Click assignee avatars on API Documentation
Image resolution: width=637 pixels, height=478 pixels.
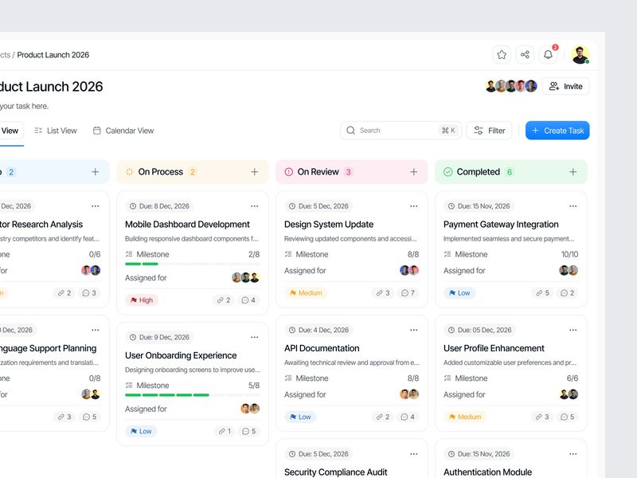(x=409, y=394)
